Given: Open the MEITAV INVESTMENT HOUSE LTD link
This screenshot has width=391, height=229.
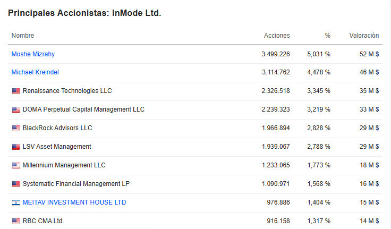Looking at the screenshot, I should [x=74, y=202].
